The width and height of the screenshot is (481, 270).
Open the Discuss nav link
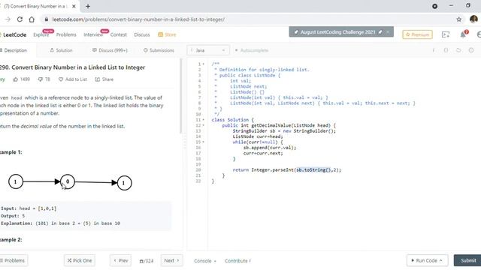[142, 34]
